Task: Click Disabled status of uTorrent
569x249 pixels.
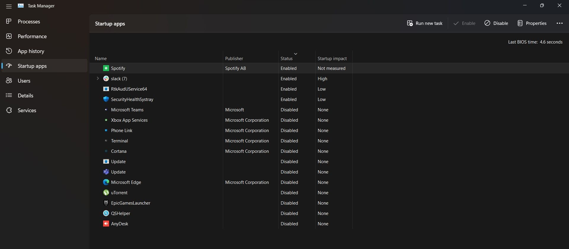Action: click(x=289, y=192)
